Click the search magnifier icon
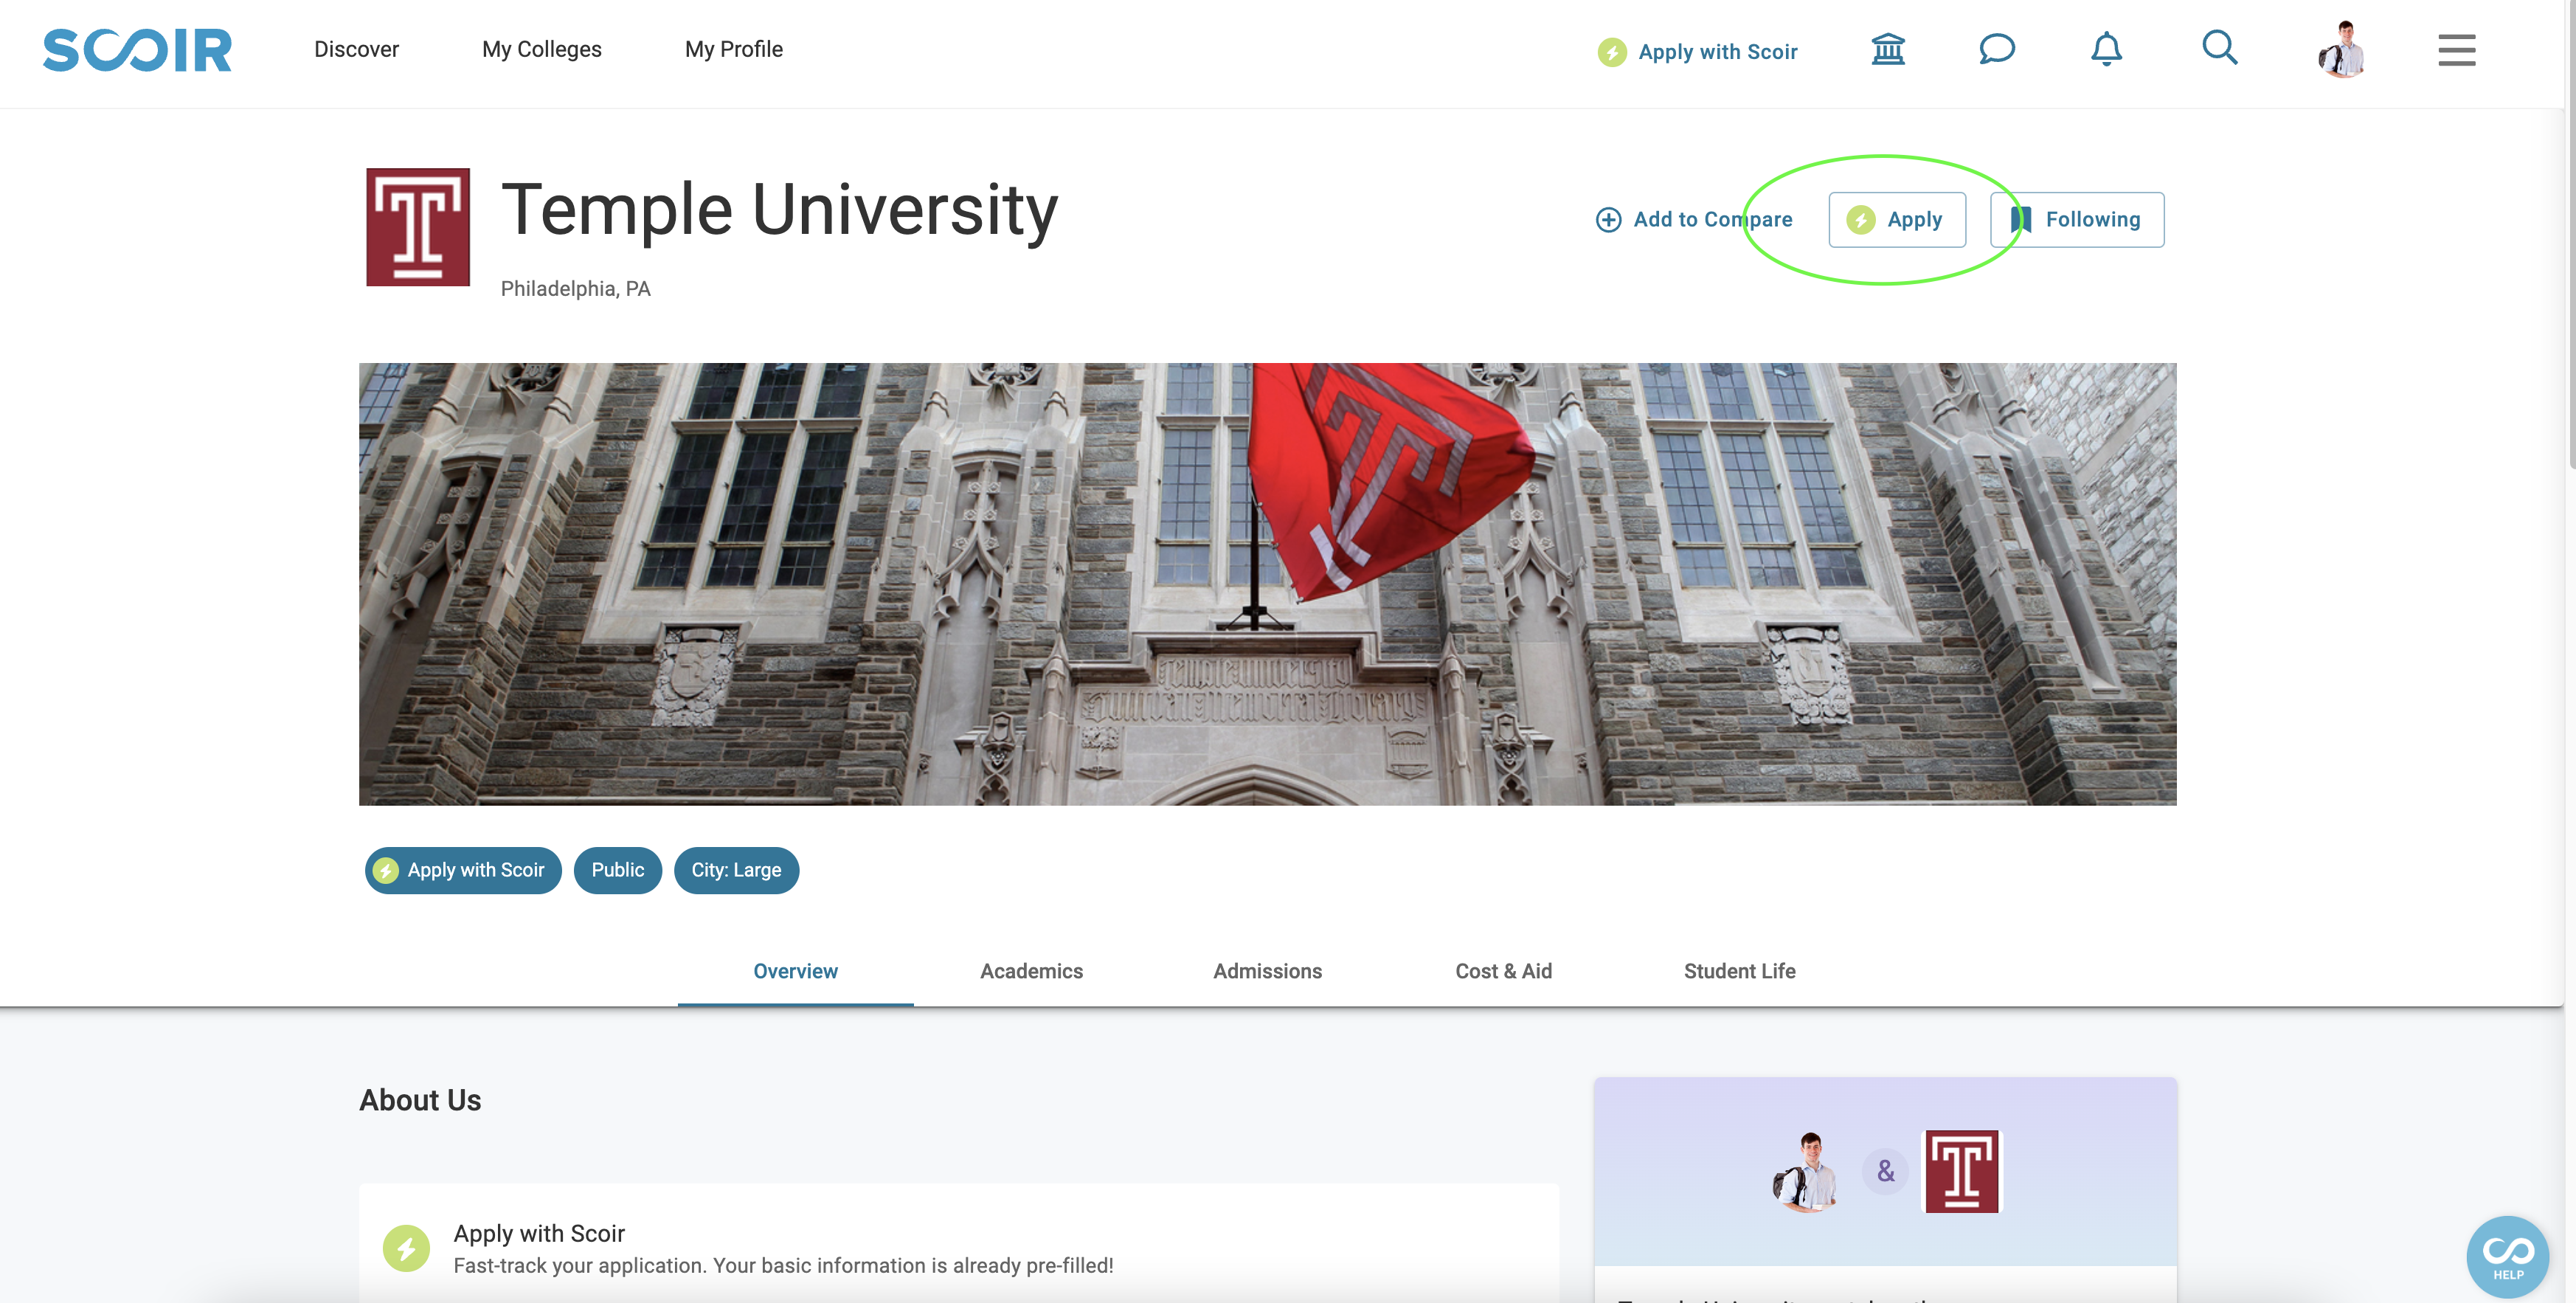 (x=2219, y=47)
